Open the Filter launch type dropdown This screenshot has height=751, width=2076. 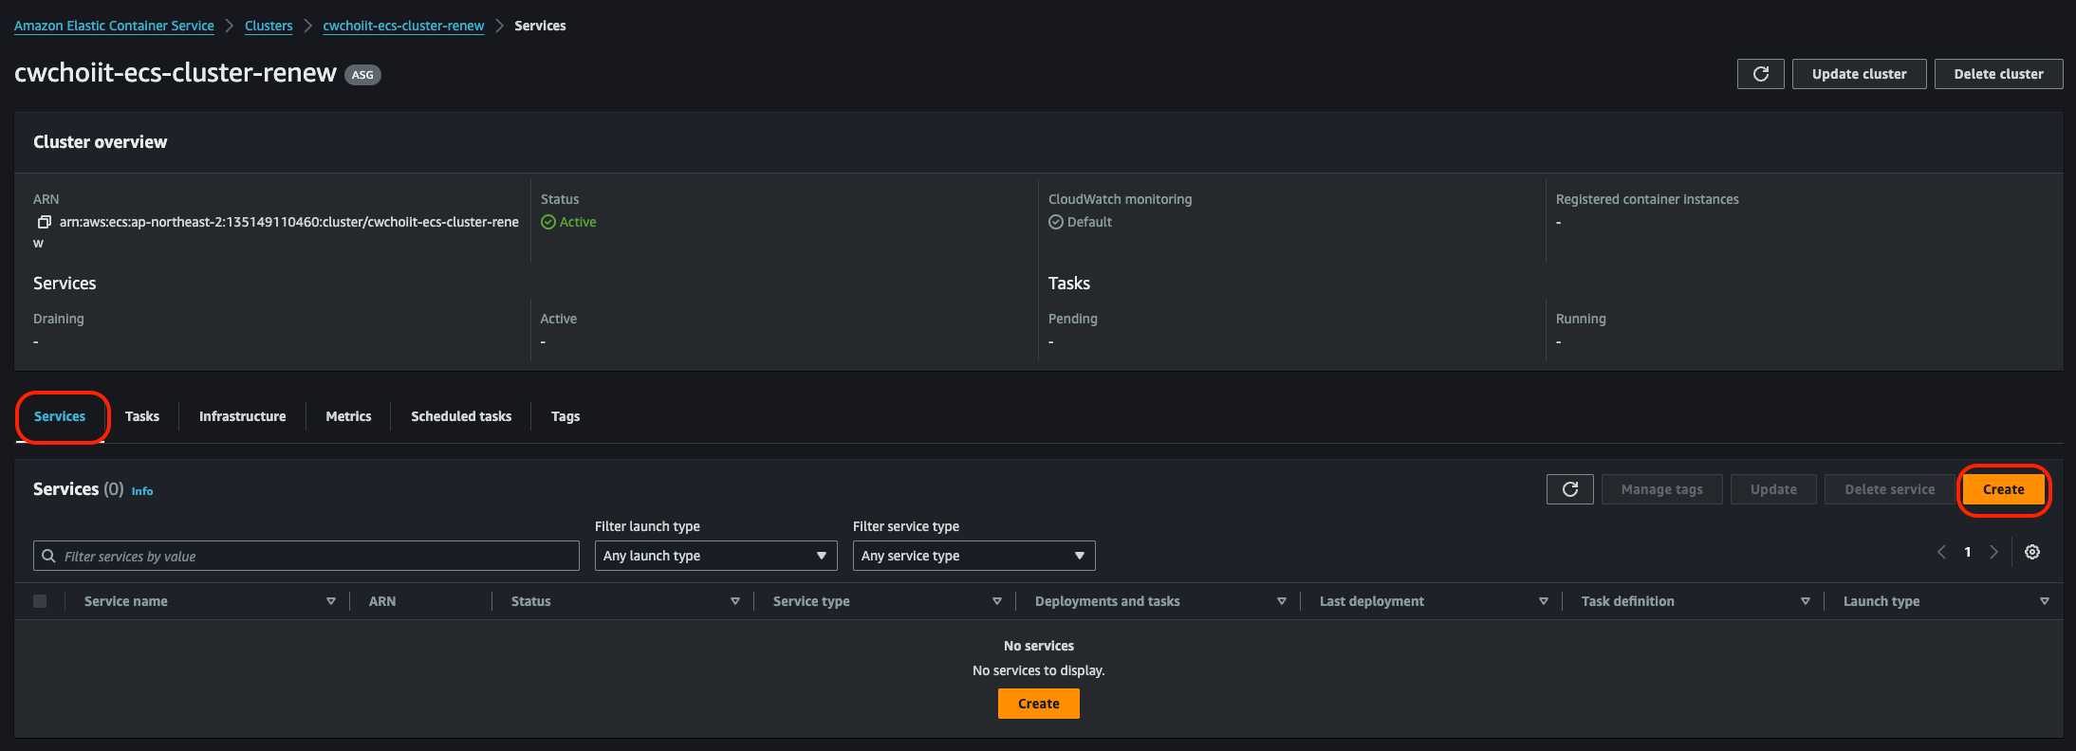(716, 556)
